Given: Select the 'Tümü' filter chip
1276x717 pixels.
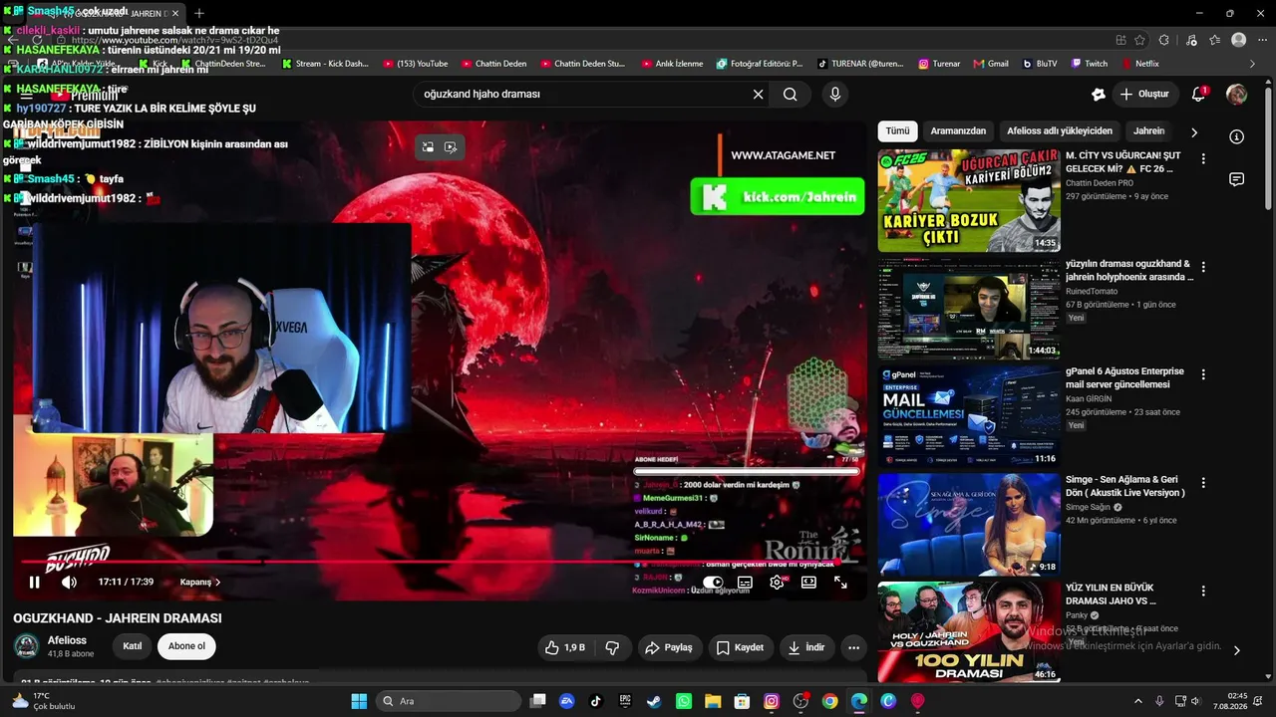Looking at the screenshot, I should (897, 130).
